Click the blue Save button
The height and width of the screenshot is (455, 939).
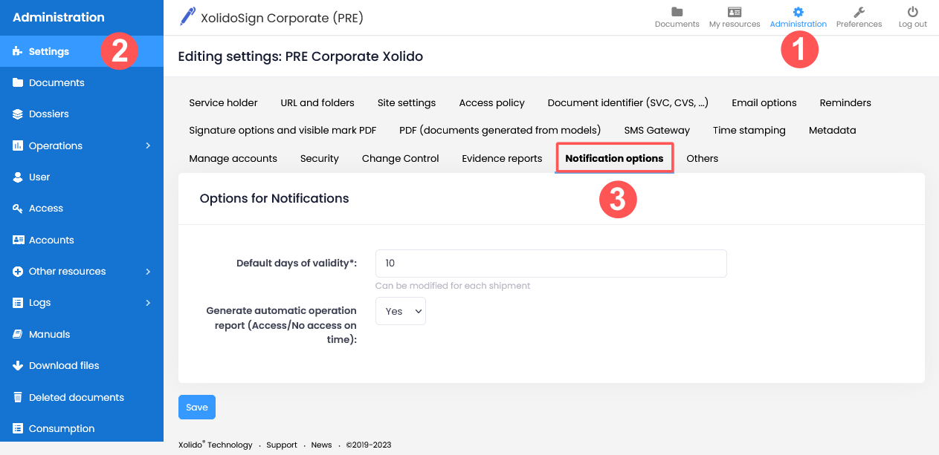197,407
